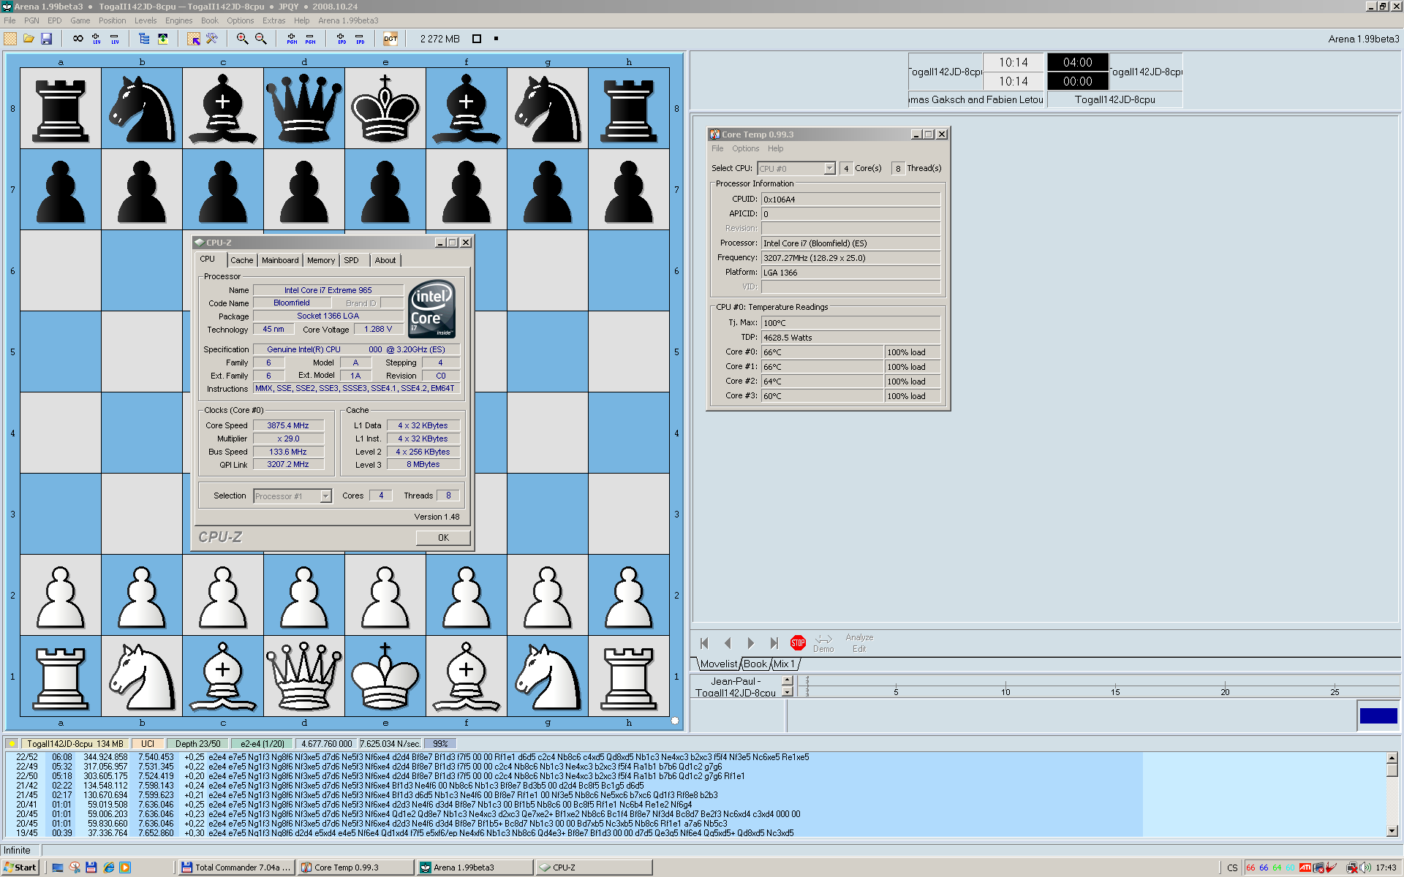This screenshot has height=877, width=1404.
Task: Select the Movelist tab
Action: tap(719, 664)
